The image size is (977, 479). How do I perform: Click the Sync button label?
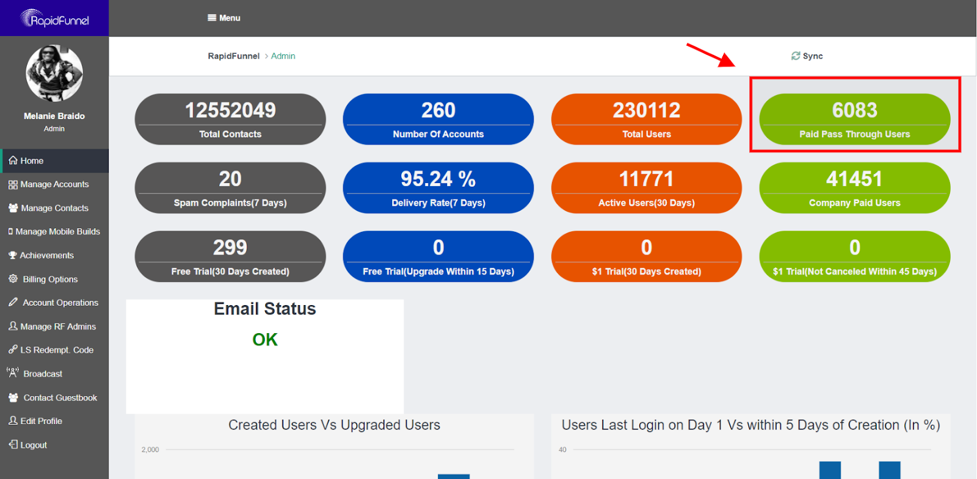(x=813, y=56)
